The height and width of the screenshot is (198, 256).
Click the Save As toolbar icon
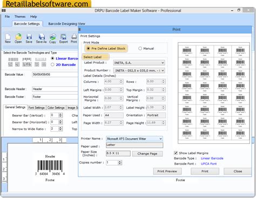pyautogui.click(x=42, y=38)
